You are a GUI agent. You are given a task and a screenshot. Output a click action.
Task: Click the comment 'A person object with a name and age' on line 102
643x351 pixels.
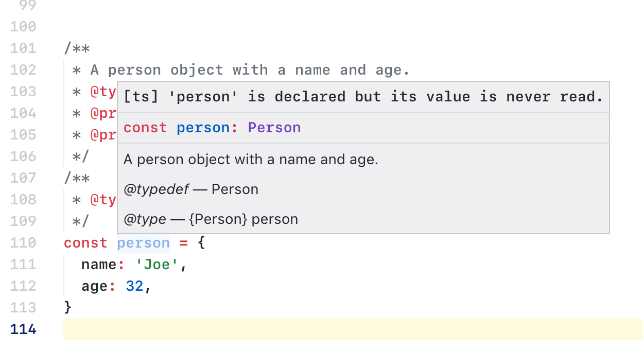[x=239, y=69]
